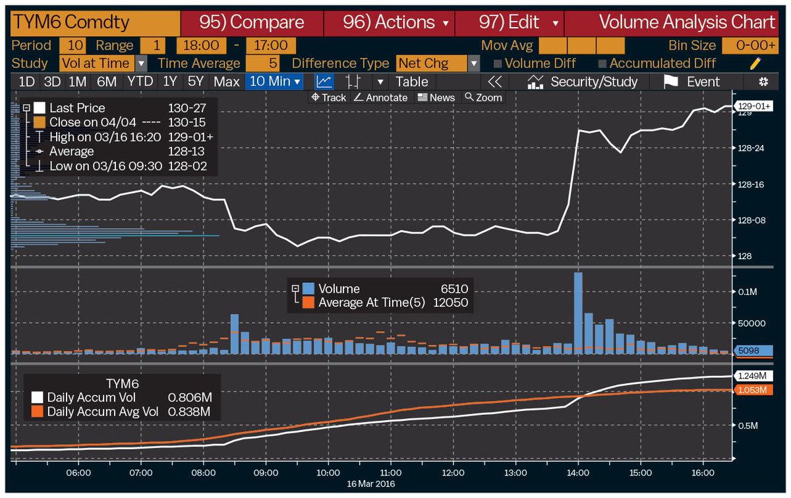Screen dimensions: 791x498
Task: Click the Event flag icon
Action: coord(670,82)
